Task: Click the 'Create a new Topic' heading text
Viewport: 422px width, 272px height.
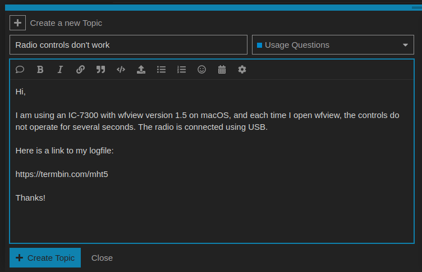Action: (x=66, y=23)
